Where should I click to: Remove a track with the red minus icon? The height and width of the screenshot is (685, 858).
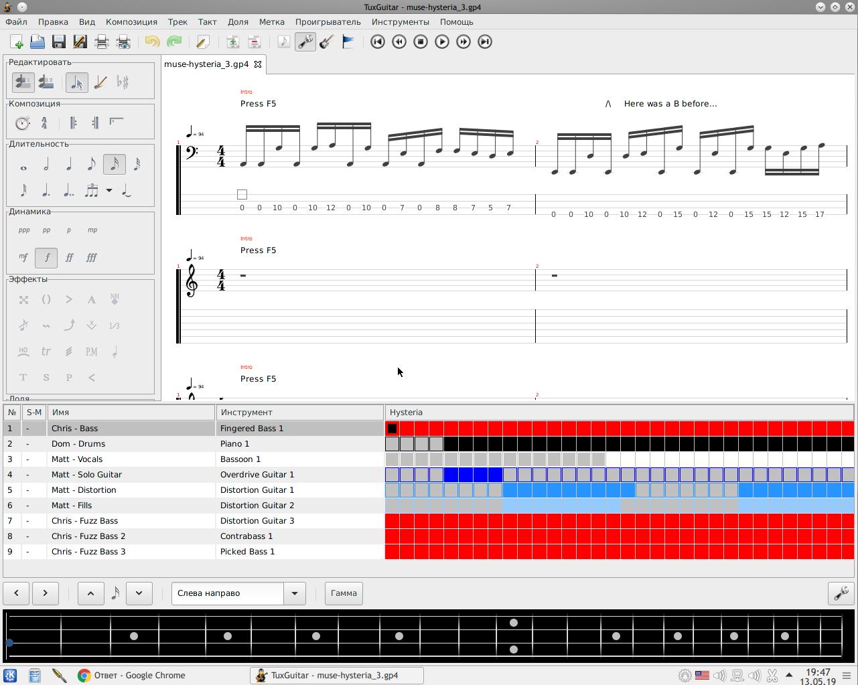[254, 42]
